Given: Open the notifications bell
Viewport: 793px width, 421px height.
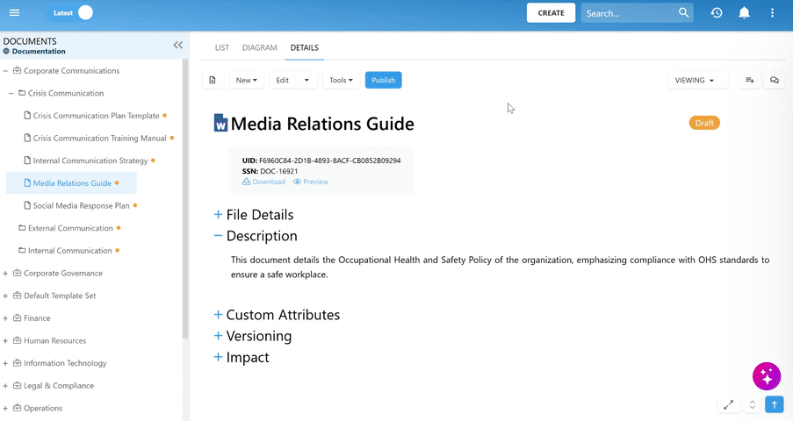Looking at the screenshot, I should (x=744, y=13).
